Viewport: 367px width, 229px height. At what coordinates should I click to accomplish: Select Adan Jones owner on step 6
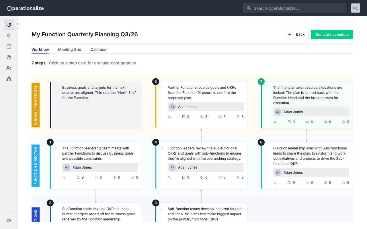point(311,173)
